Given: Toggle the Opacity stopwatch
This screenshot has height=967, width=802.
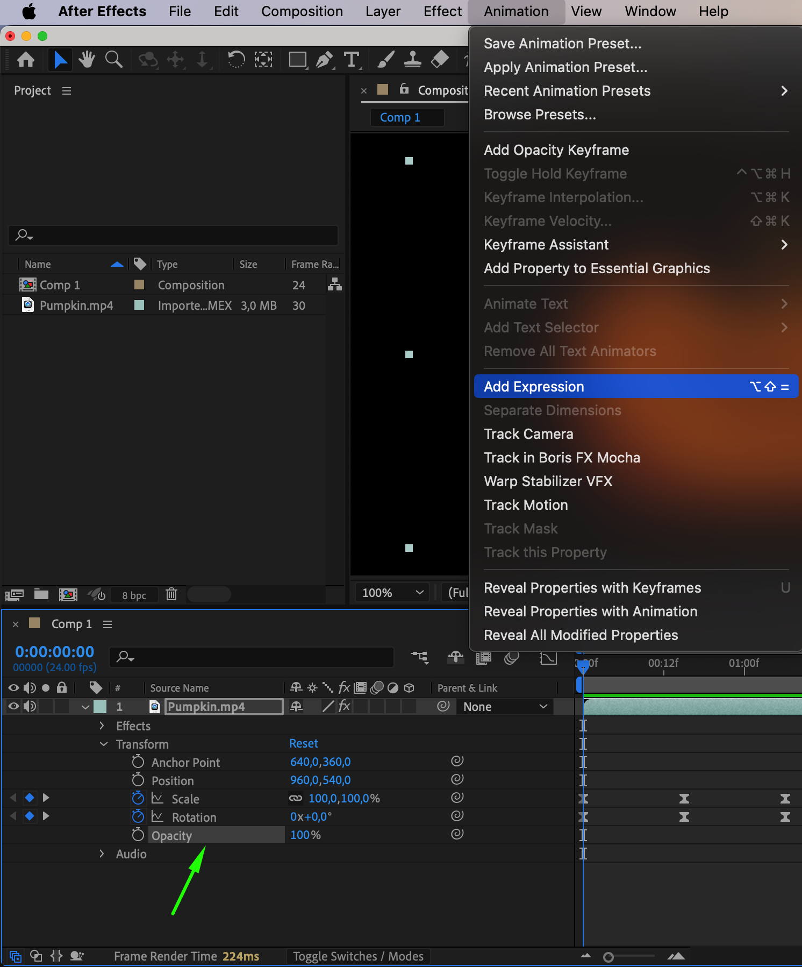Looking at the screenshot, I should (138, 835).
